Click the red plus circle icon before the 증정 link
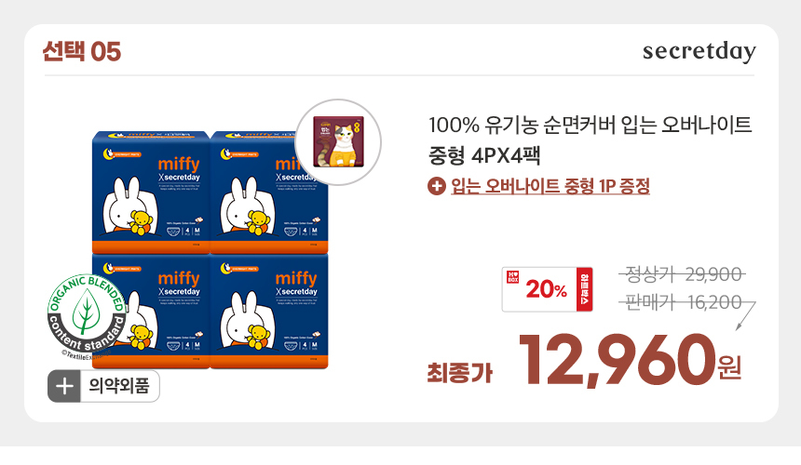Viewport: 801px width, 465px height. [x=436, y=186]
